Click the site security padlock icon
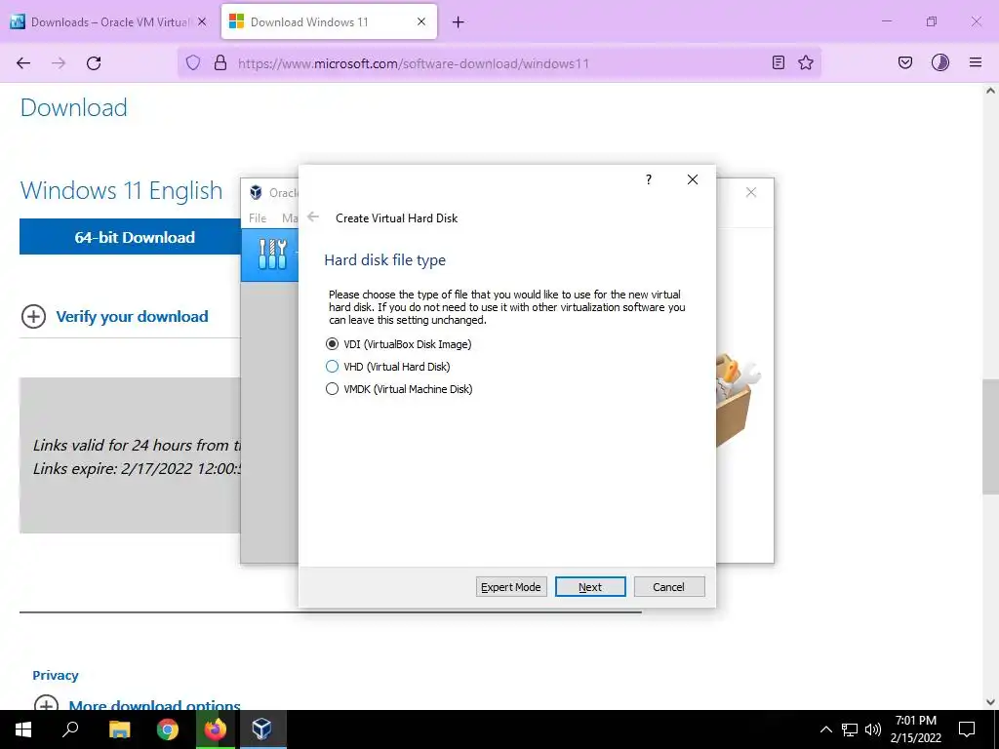This screenshot has width=999, height=749. click(220, 62)
